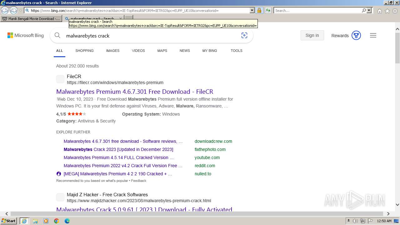Open Majid Z Hacker site favicon
This screenshot has width=400, height=225.
(x=60, y=197)
